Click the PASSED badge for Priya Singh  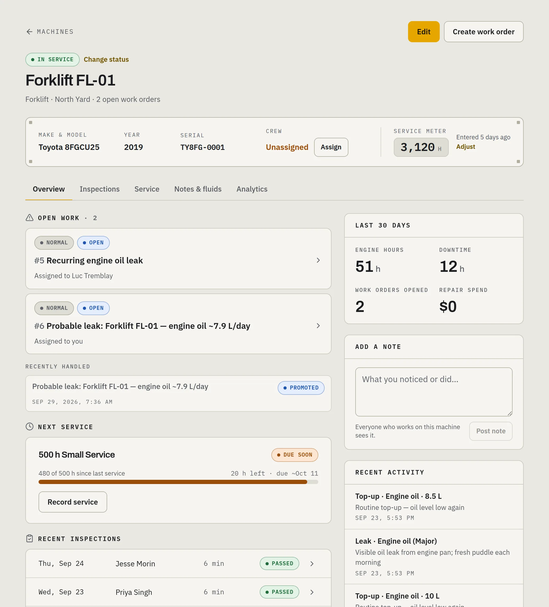(x=279, y=592)
